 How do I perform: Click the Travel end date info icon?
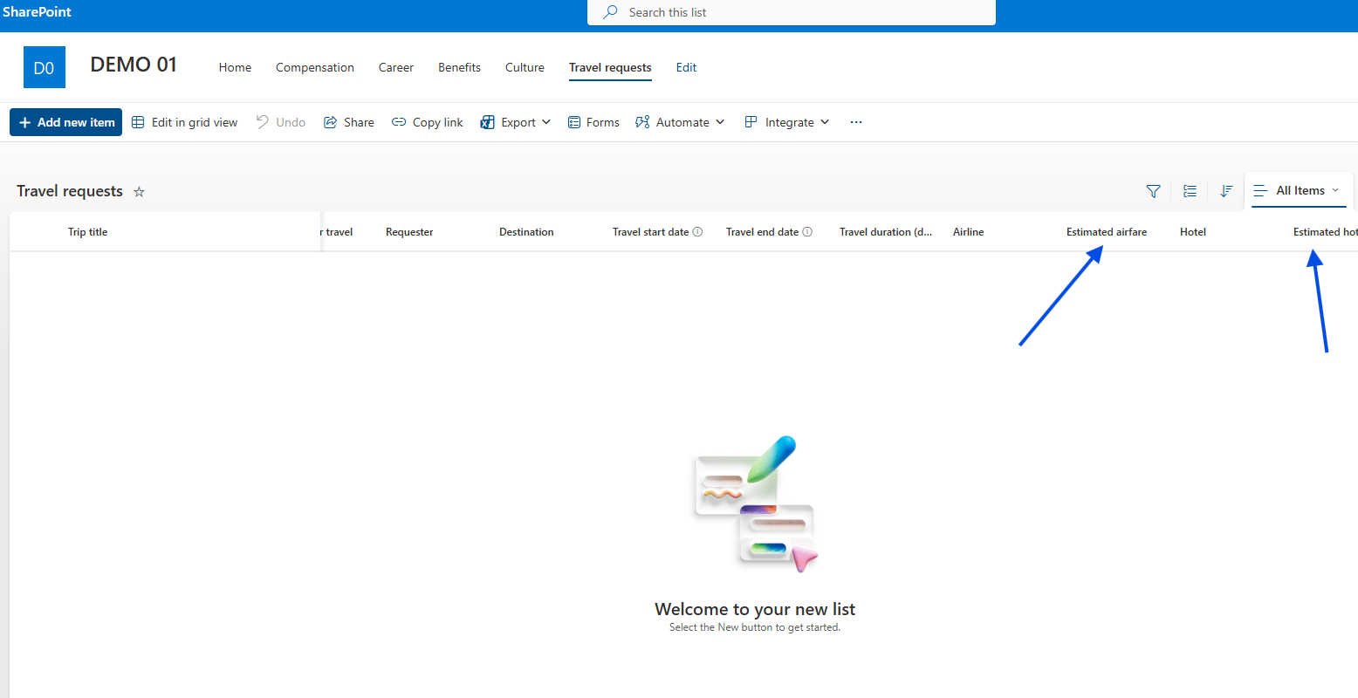[x=807, y=232]
